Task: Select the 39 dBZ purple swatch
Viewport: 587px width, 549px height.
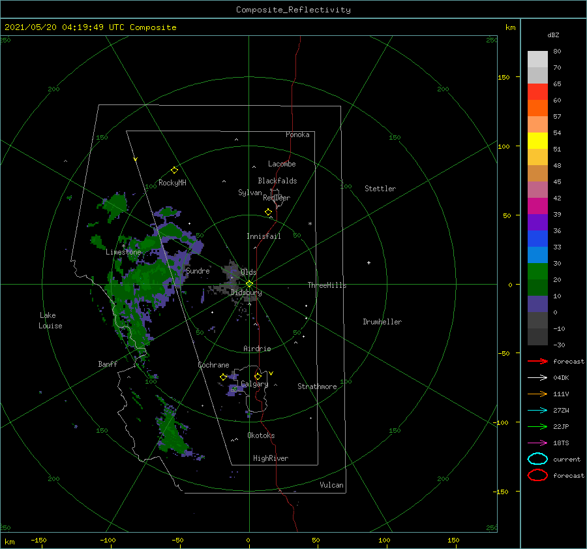Action: [x=537, y=222]
